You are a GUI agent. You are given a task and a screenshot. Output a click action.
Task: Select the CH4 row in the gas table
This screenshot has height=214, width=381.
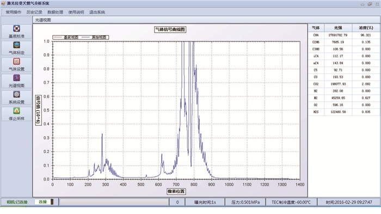pyautogui.click(x=344, y=35)
